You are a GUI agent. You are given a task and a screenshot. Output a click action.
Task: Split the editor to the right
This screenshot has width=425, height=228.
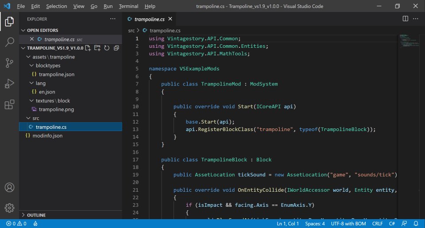click(405, 19)
